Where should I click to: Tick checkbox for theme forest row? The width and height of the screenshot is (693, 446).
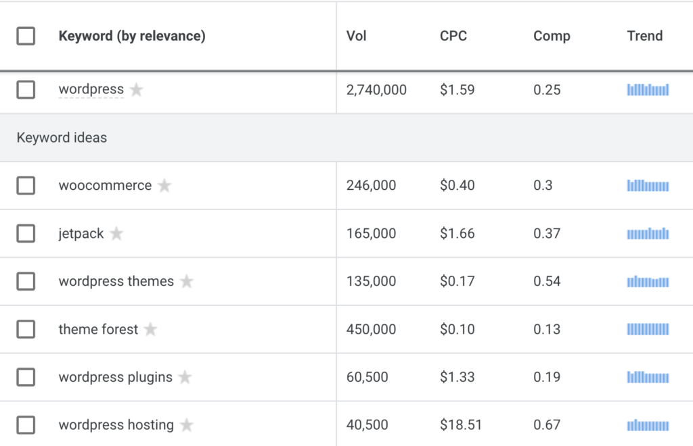point(26,329)
